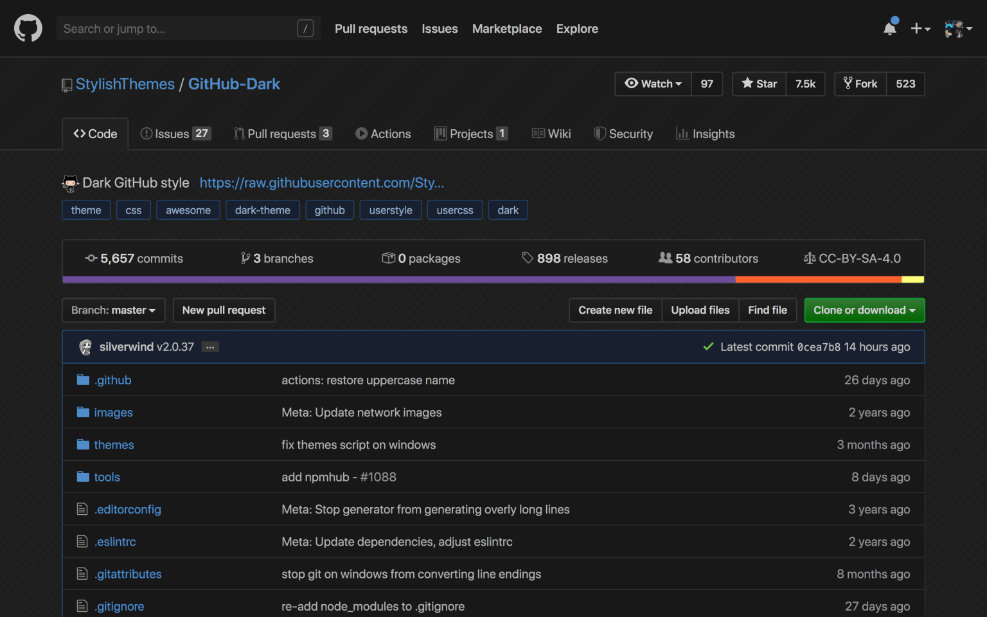Click the releases tag icon
The width and height of the screenshot is (987, 617).
(x=527, y=257)
